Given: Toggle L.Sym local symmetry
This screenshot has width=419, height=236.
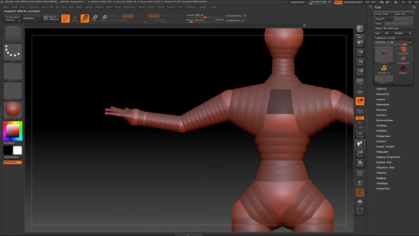Looking at the screenshot, I should [360, 111].
